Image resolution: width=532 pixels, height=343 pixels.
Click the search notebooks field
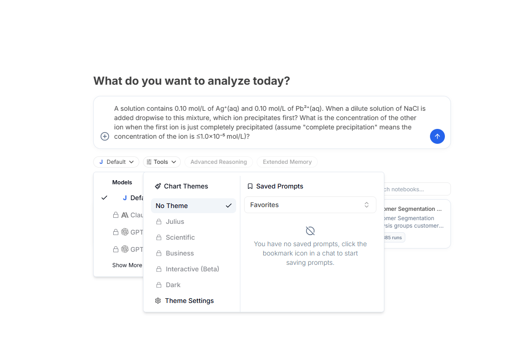coord(416,189)
